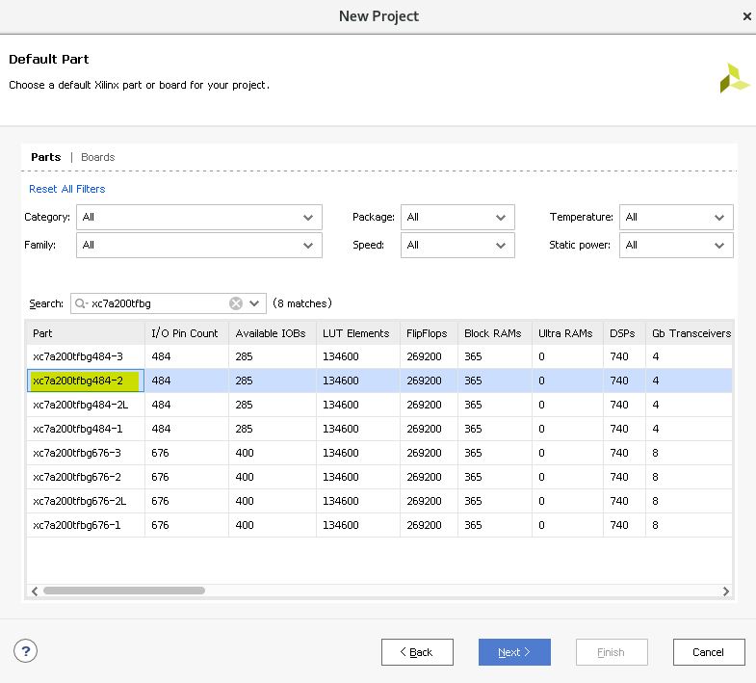Click the help question mark icon
Viewport: 756px width, 683px height.
26,651
